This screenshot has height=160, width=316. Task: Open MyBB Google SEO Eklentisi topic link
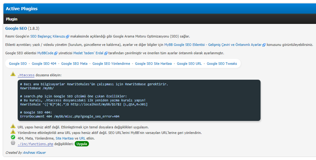213,45
